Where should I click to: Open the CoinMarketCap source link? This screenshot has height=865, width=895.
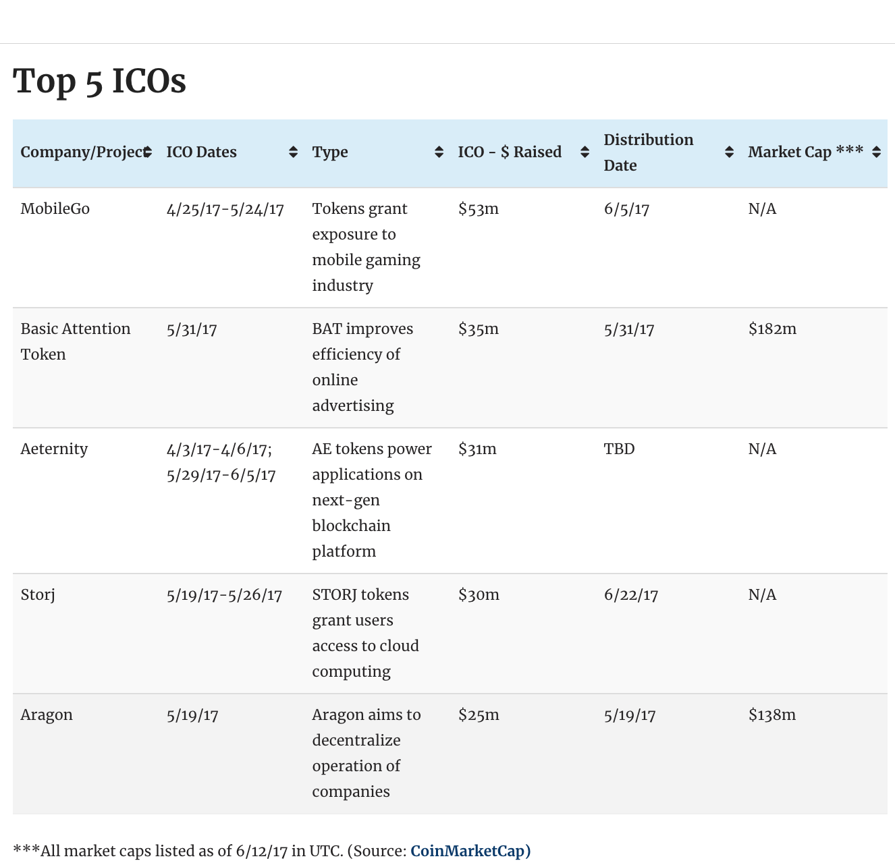pyautogui.click(x=470, y=851)
